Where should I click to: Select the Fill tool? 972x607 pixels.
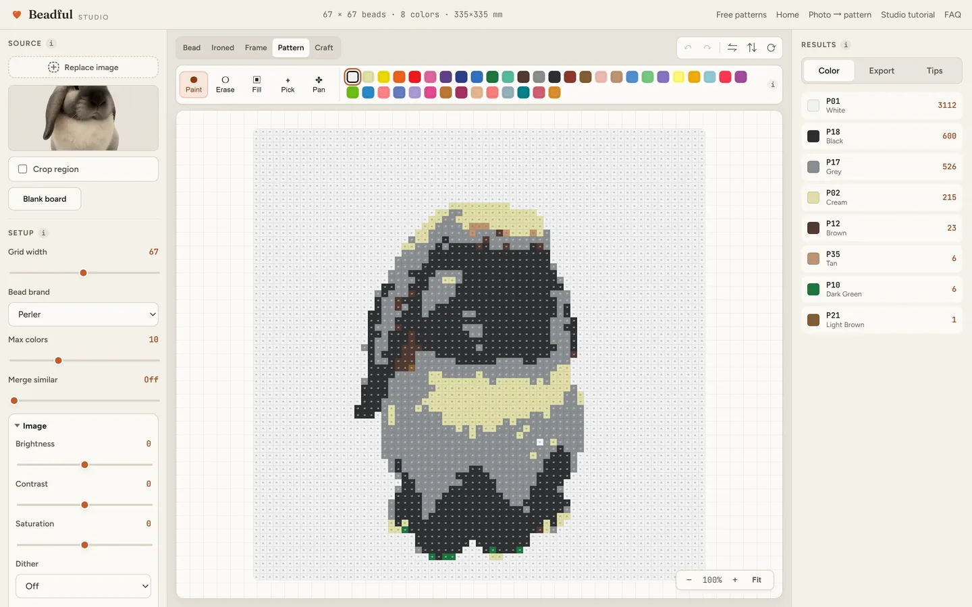(256, 84)
